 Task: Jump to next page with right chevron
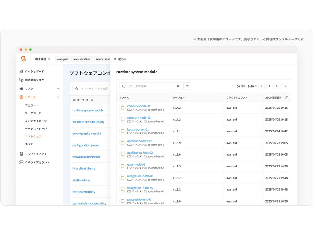[277, 86]
